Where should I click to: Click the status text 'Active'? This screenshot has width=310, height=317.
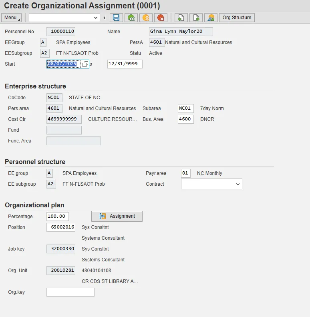(x=155, y=53)
